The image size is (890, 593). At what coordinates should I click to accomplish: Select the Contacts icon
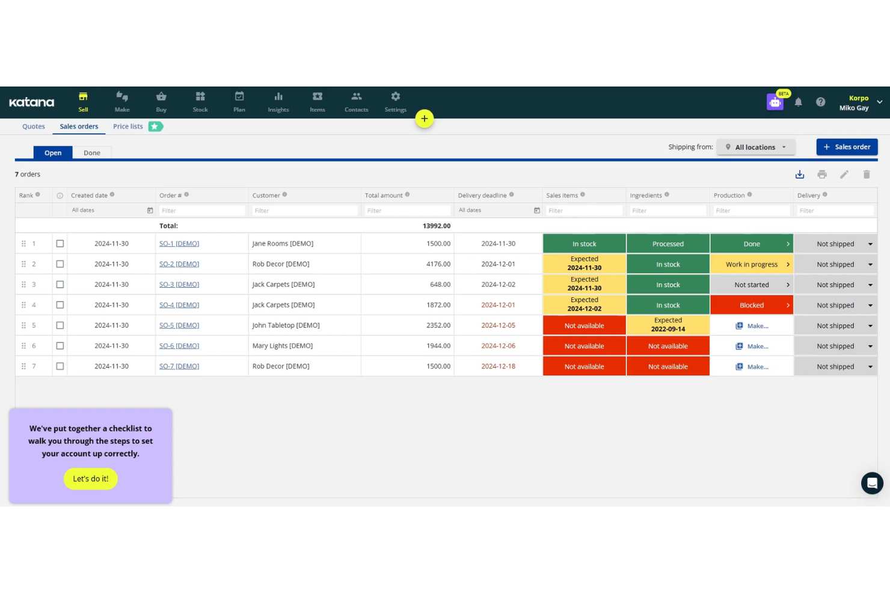point(356,101)
